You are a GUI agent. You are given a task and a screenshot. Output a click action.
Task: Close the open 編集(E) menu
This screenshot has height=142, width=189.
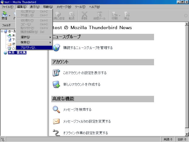(22, 7)
